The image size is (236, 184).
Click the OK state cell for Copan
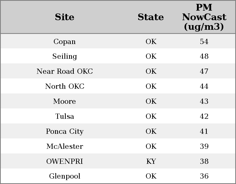pos(151,42)
